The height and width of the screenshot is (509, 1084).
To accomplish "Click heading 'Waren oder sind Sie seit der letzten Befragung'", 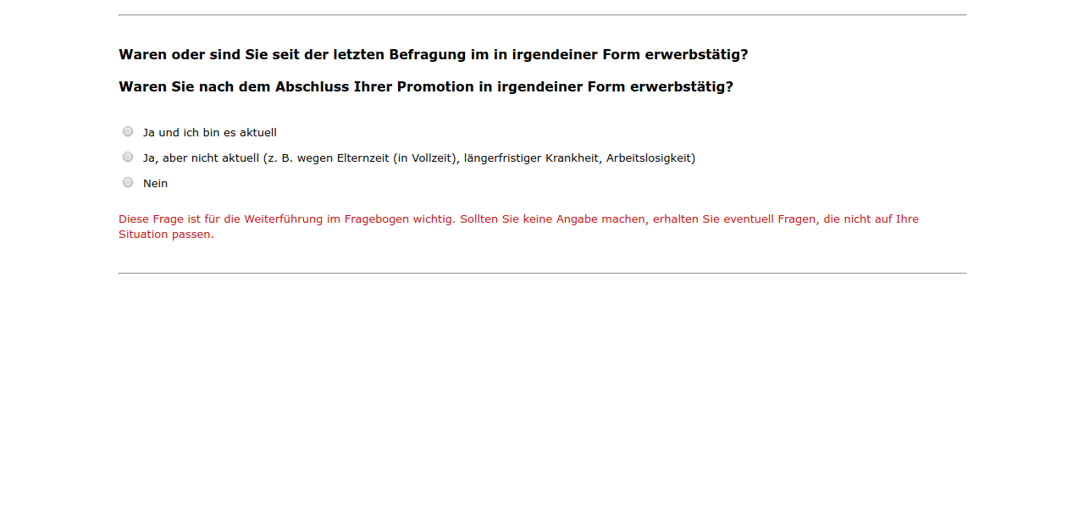I will click(x=434, y=55).
